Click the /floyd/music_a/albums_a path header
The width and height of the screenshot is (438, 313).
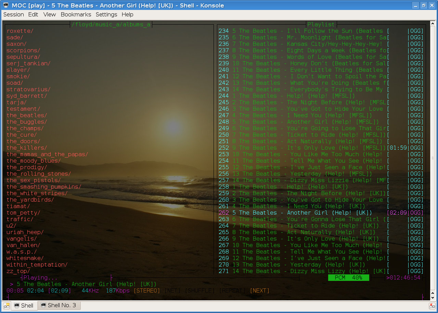[111, 25]
